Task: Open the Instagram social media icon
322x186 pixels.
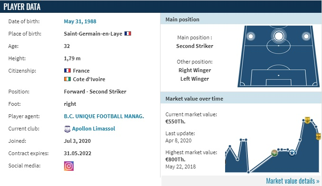Action: click(x=69, y=166)
